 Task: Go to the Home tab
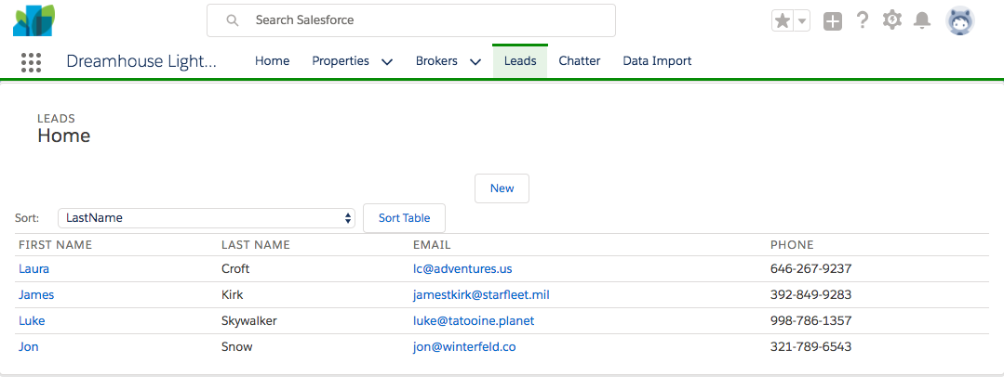pyautogui.click(x=272, y=61)
